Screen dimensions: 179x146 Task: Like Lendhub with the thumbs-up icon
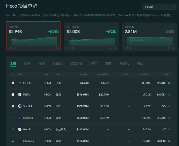169,118
